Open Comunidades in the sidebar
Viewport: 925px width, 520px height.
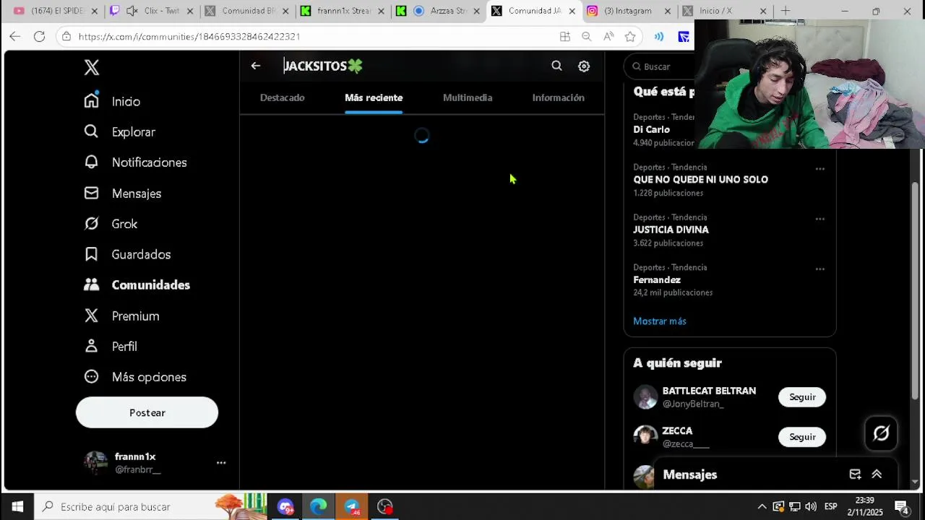pyautogui.click(x=137, y=285)
